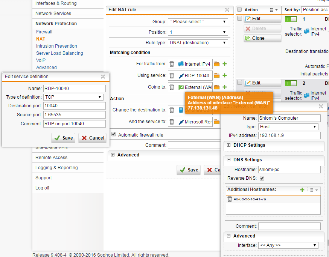Select checkbox for NAT rule 2

[x=239, y=83]
